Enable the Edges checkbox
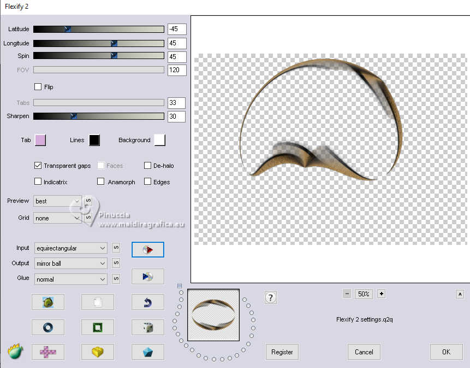The image size is (470, 368). 147,182
